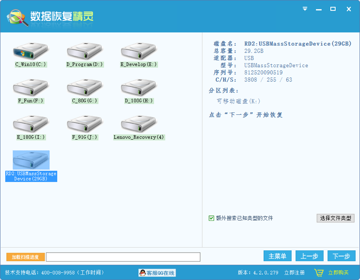Select the F_91G (J:) drive icon
This screenshot has width=360, height=280.
85,124
